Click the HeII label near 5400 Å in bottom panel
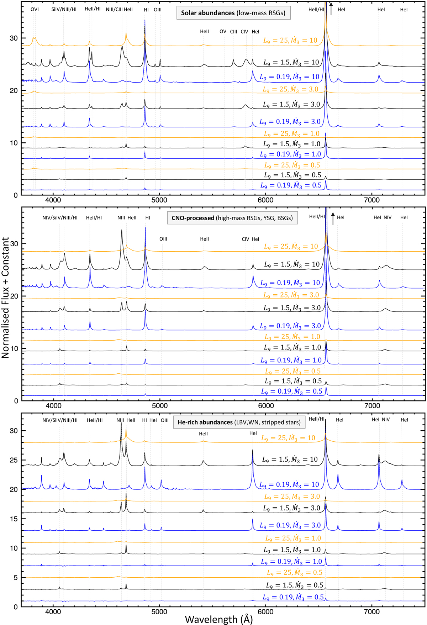427x625 pixels. [203, 434]
